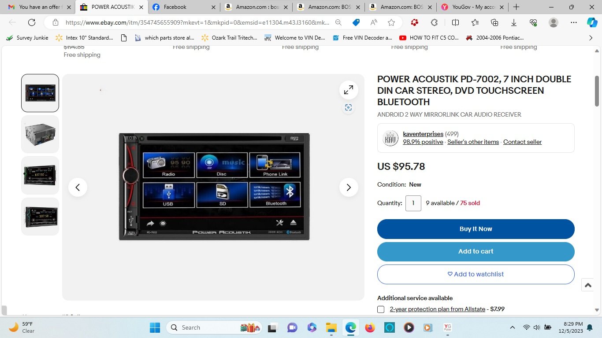Open a new browser tab
This screenshot has width=602, height=338.
[x=516, y=7]
